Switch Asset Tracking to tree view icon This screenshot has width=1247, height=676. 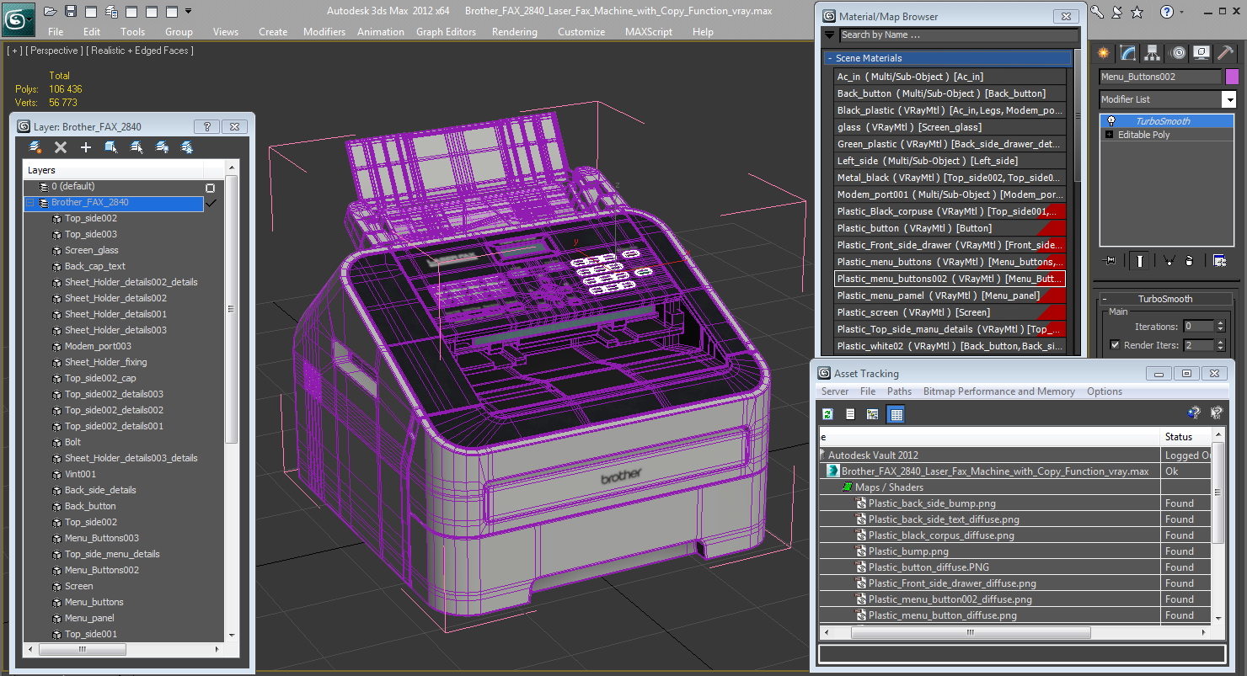click(873, 414)
